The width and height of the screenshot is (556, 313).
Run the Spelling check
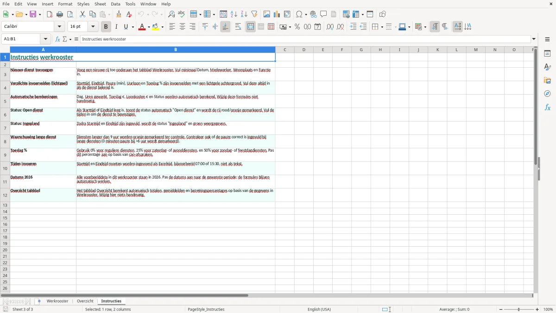click(x=182, y=14)
